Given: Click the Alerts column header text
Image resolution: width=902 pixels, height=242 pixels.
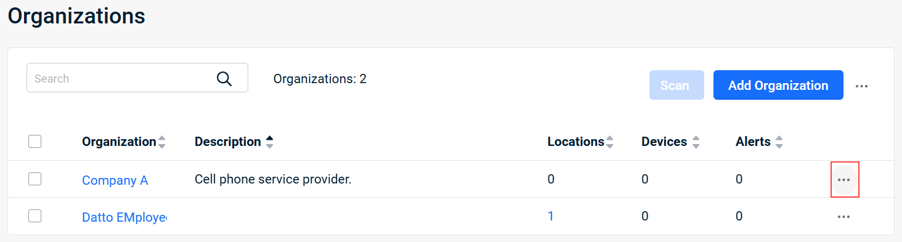Looking at the screenshot, I should coord(753,142).
